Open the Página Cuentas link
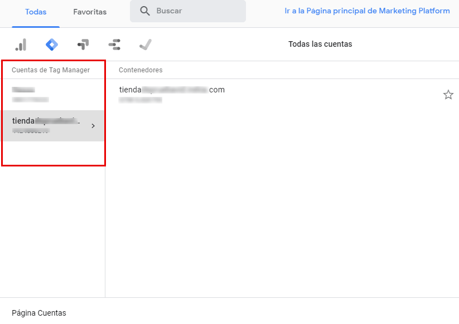Screen dimensions: 459x324 coord(39,313)
